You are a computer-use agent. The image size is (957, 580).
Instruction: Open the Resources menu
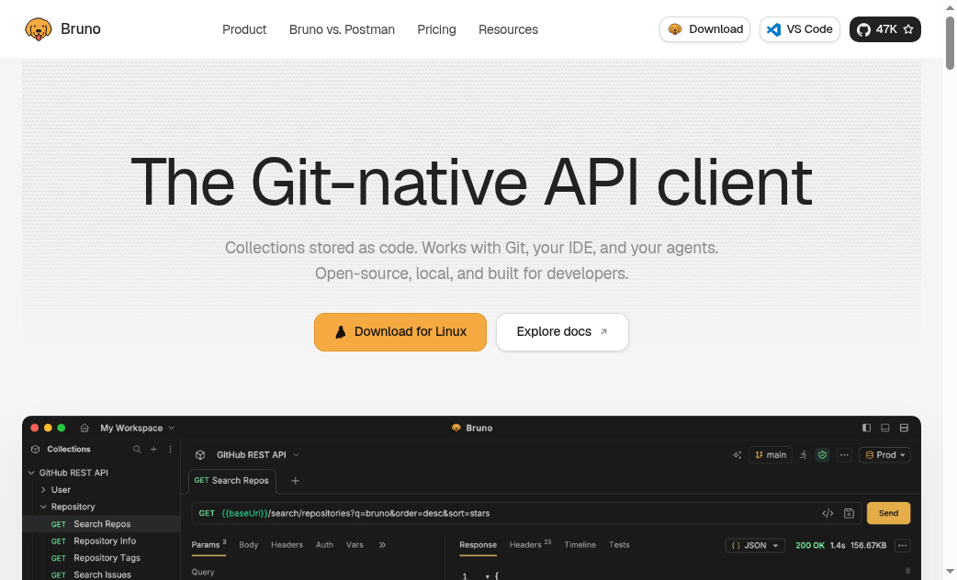pos(509,29)
